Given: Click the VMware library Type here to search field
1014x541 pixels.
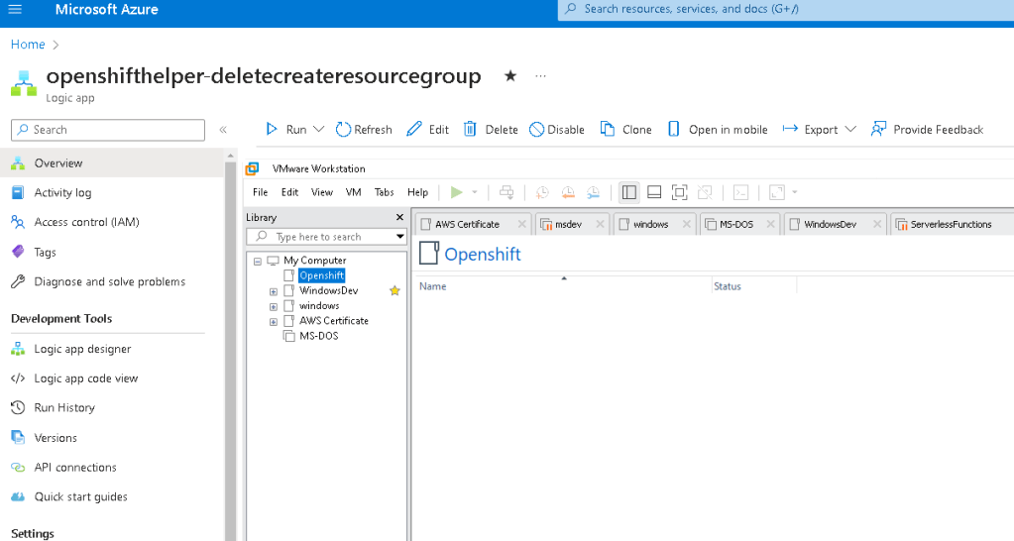Looking at the screenshot, I should [326, 237].
